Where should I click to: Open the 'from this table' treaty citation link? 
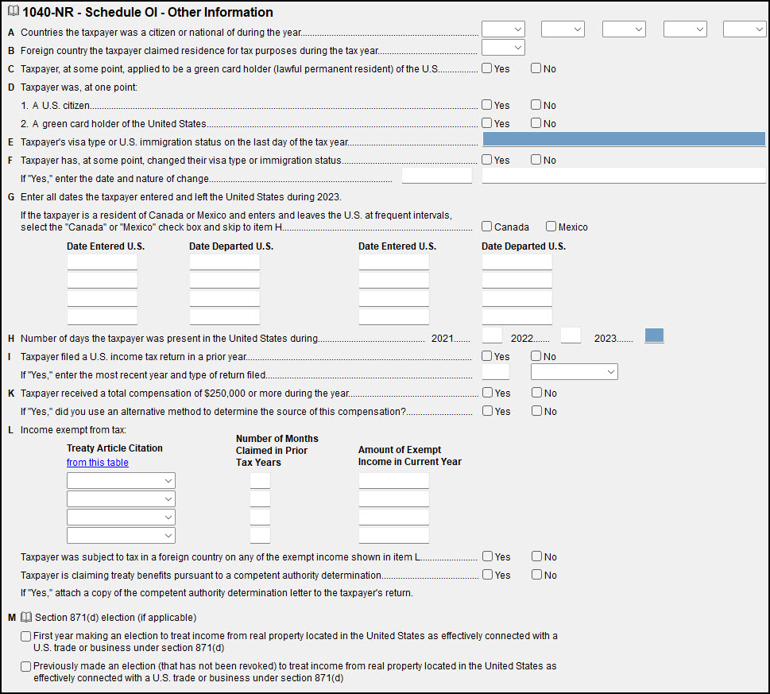click(98, 462)
